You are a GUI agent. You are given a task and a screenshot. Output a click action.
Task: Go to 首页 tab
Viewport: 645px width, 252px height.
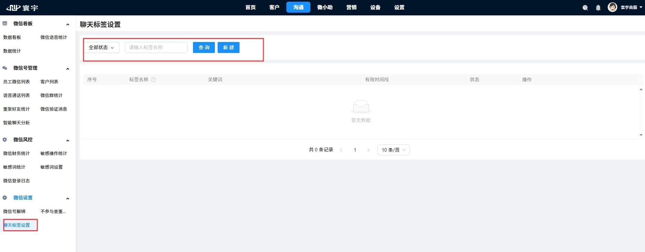point(250,7)
